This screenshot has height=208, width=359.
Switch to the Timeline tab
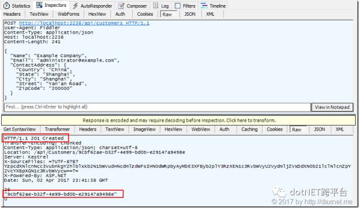click(213, 6)
